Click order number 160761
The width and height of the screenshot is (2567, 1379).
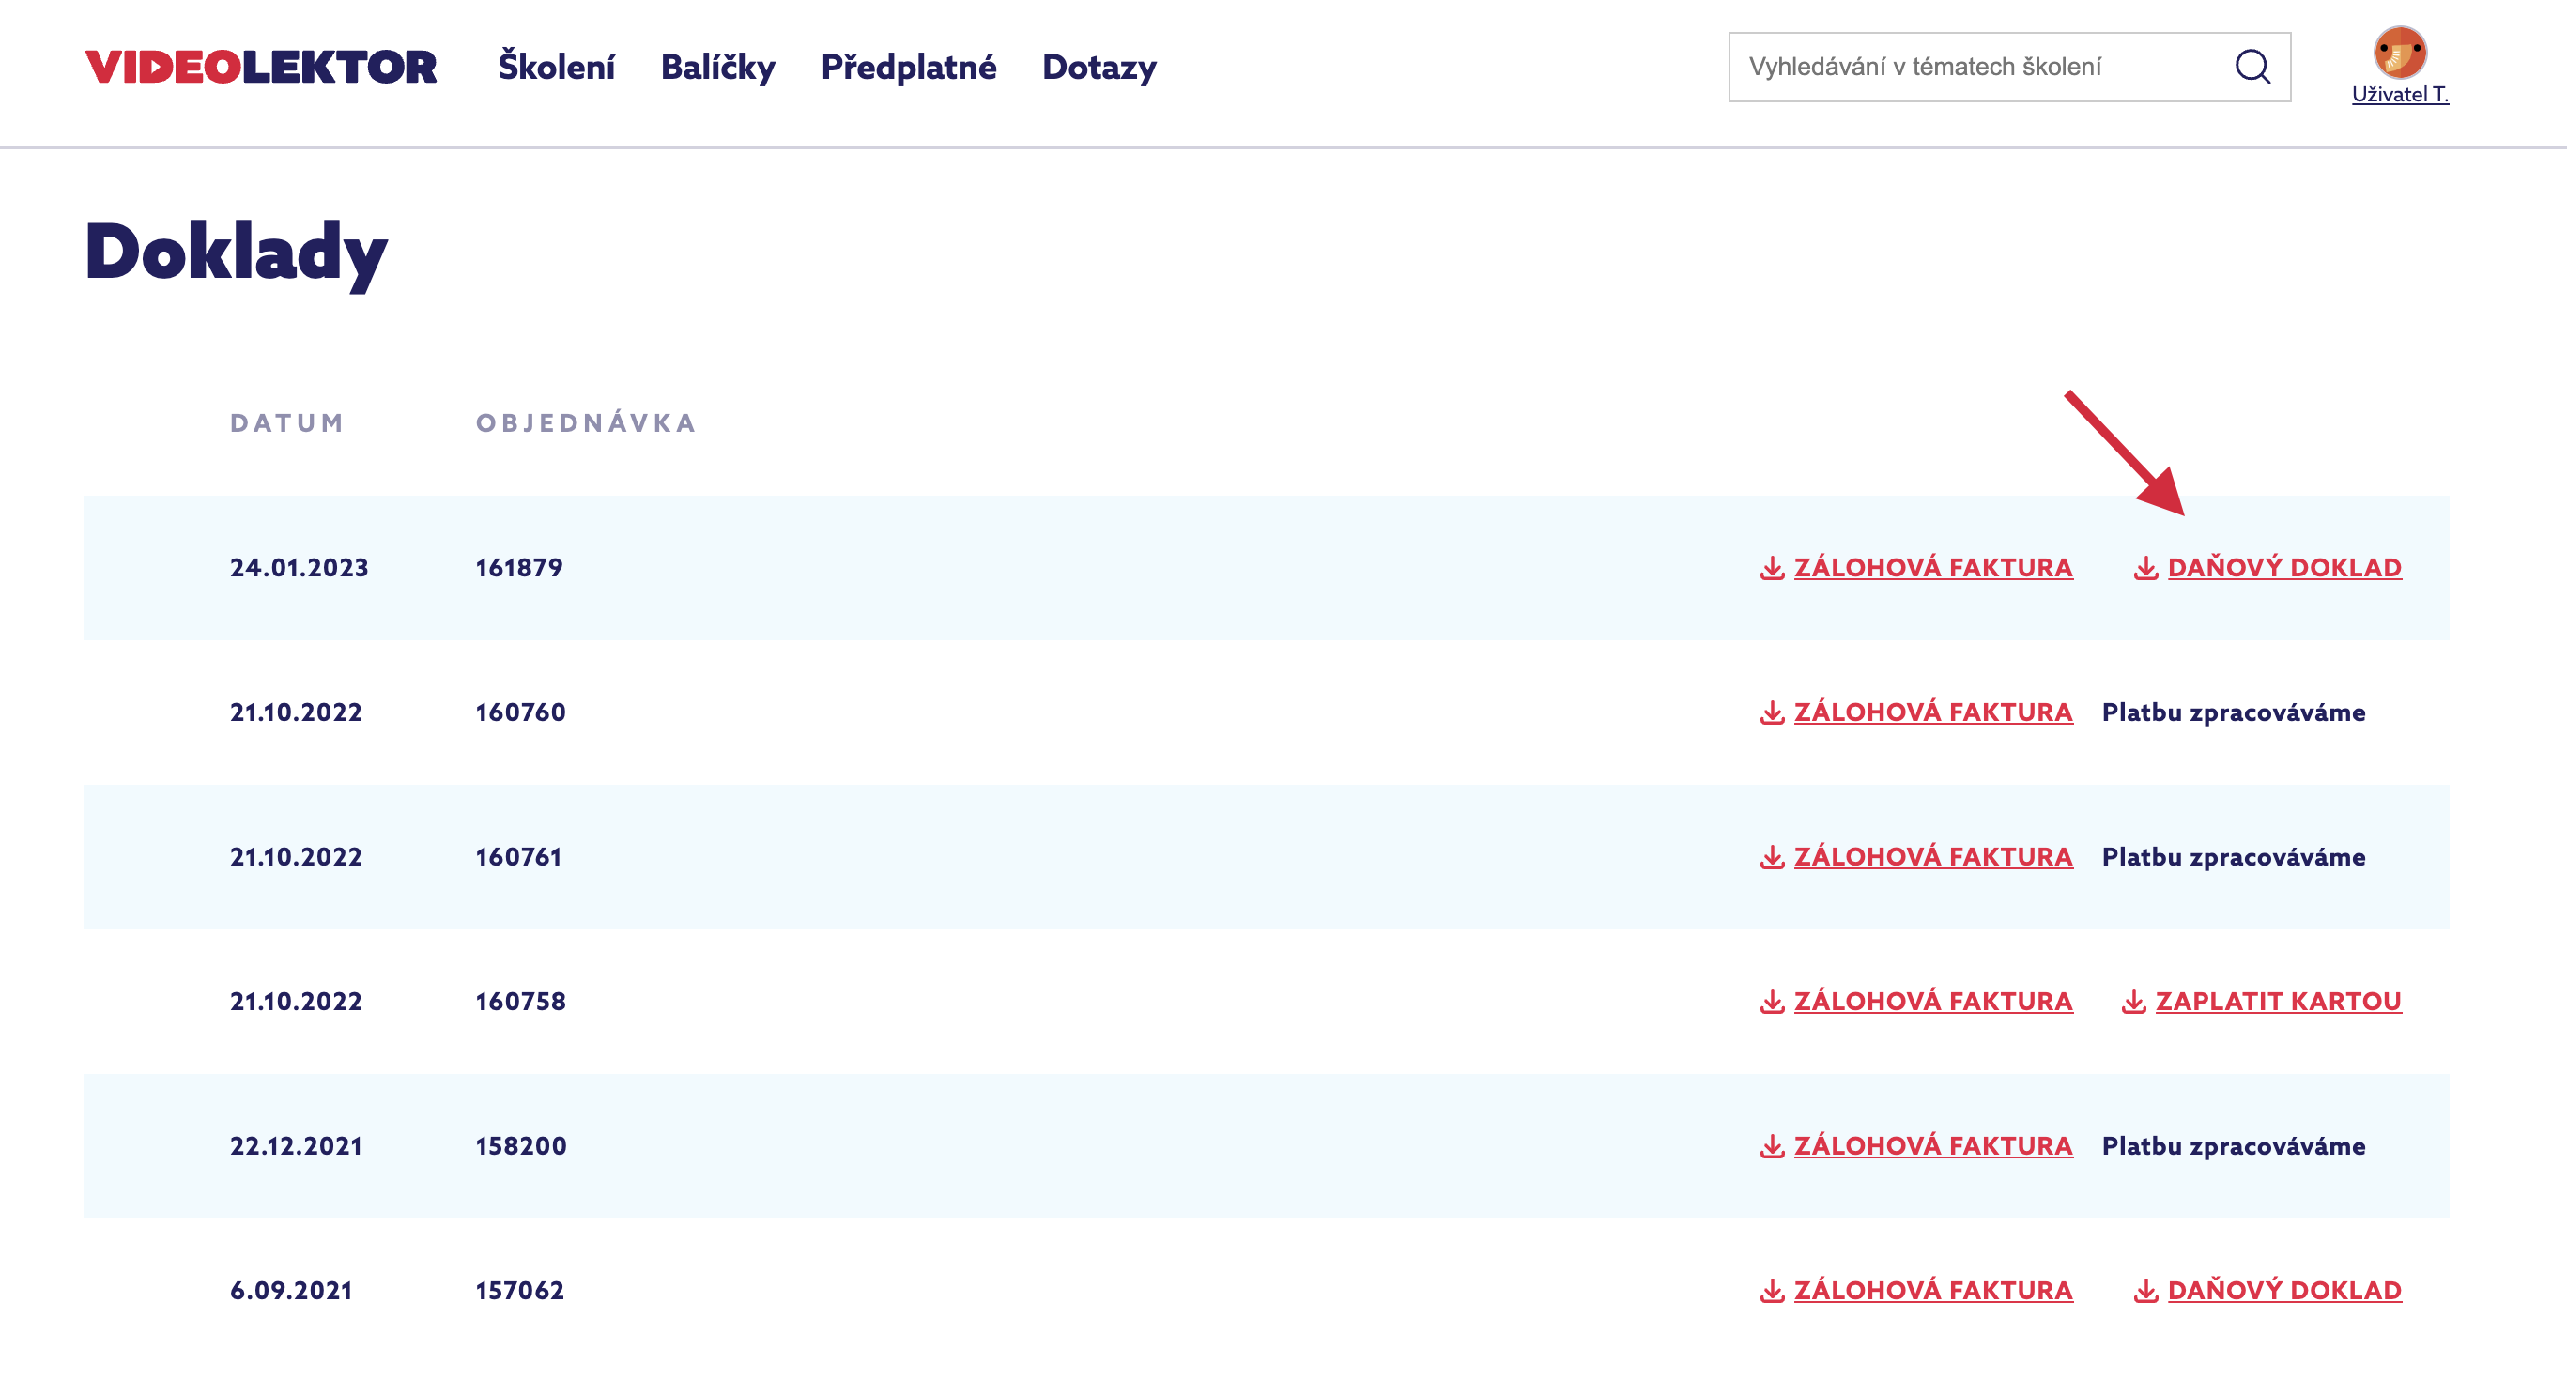(x=518, y=857)
